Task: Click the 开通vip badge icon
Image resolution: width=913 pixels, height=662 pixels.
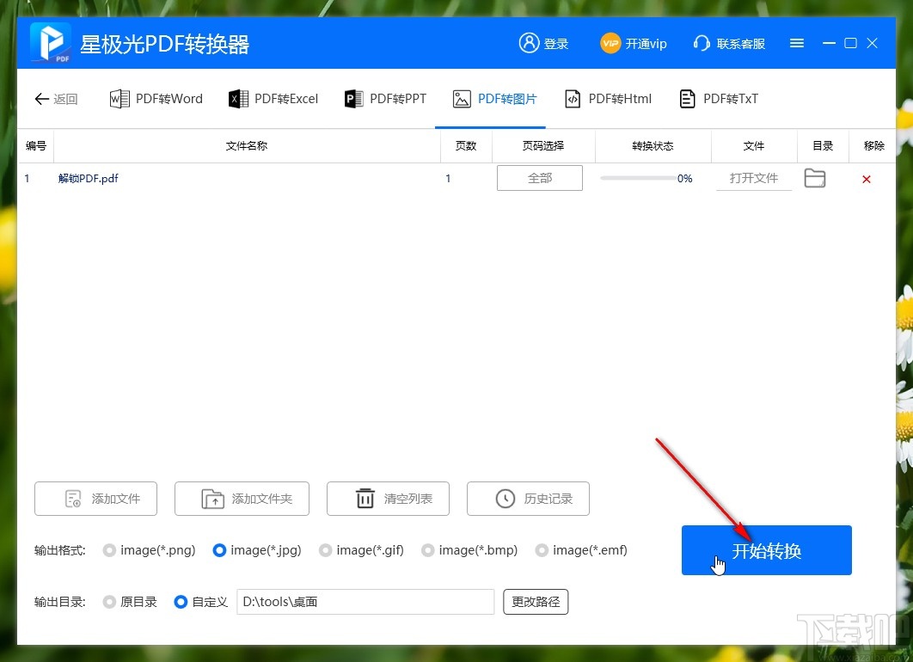Action: pyautogui.click(x=610, y=43)
